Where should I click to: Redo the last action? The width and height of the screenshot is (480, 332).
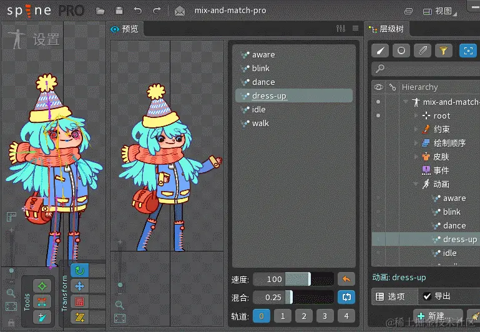(x=157, y=11)
